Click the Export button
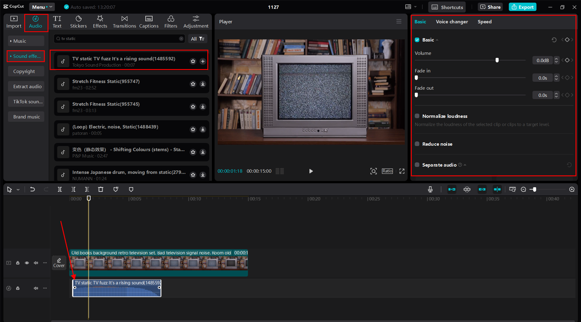This screenshot has width=581, height=322. pyautogui.click(x=522, y=7)
